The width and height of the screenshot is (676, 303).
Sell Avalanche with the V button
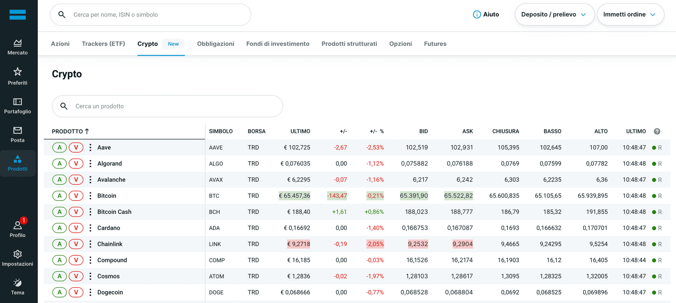click(x=76, y=180)
